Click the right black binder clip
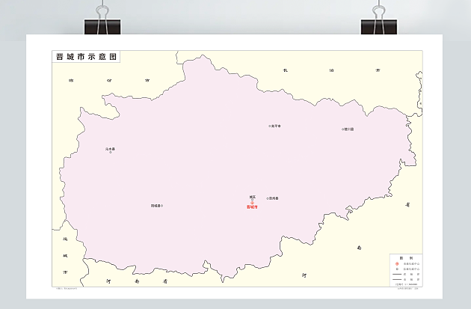This screenshot has height=309, width=471. [378, 21]
